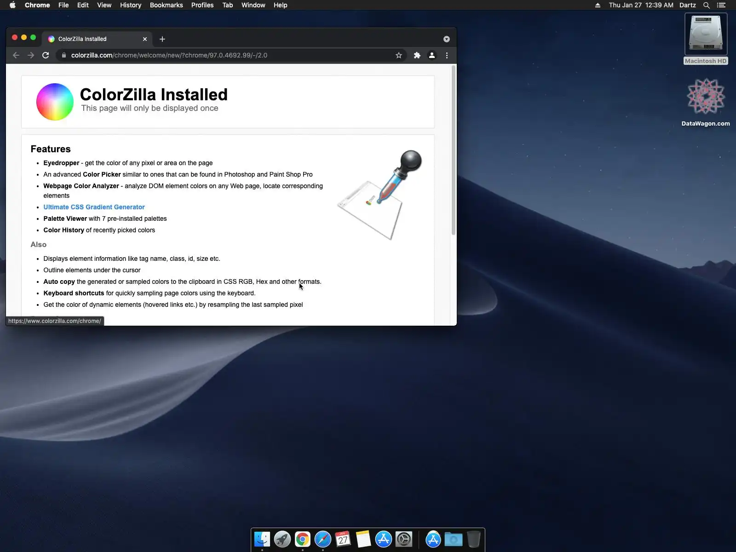Viewport: 736px width, 552px height.
Task: Go back to the previous page
Action: pos(16,55)
